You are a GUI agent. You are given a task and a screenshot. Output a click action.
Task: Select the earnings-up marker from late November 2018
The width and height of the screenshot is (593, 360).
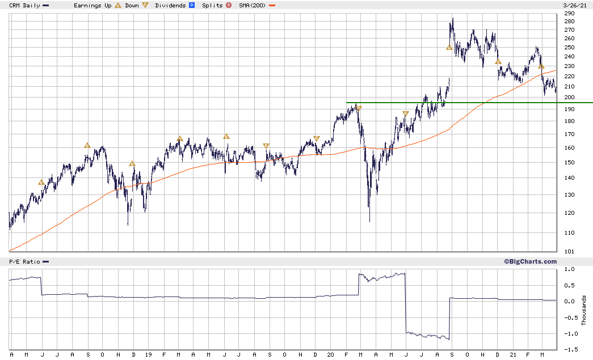(x=132, y=164)
